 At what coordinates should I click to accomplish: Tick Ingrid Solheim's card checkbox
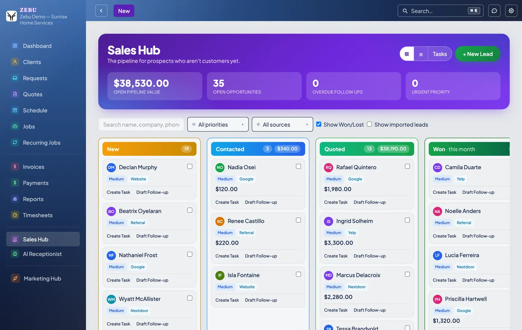pyautogui.click(x=408, y=220)
